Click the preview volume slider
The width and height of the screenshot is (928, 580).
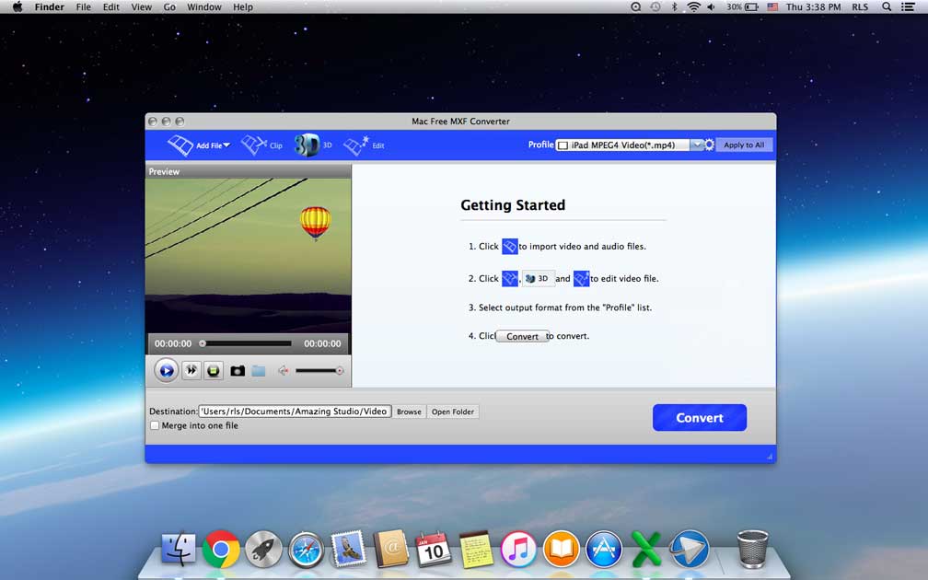(319, 371)
